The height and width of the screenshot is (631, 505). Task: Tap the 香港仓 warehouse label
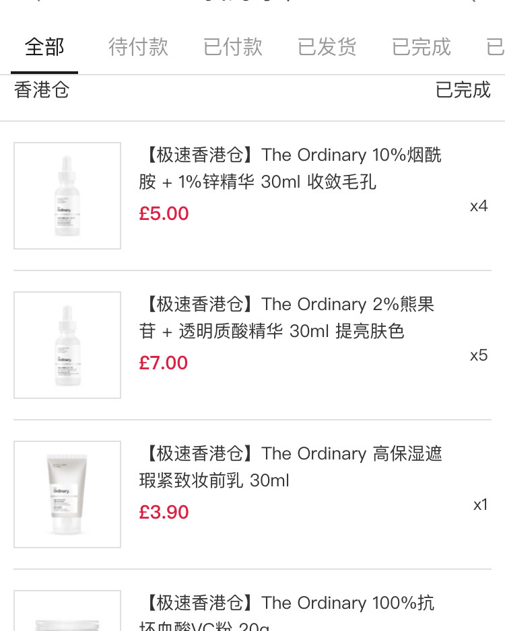(42, 89)
